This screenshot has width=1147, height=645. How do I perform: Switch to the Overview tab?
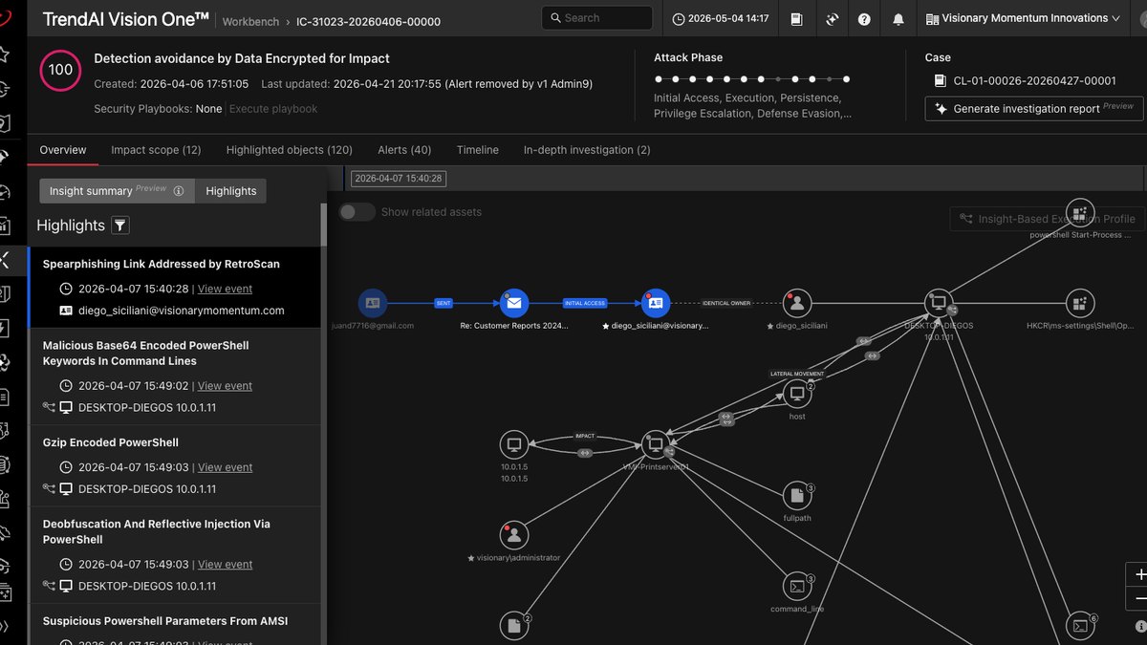click(63, 150)
